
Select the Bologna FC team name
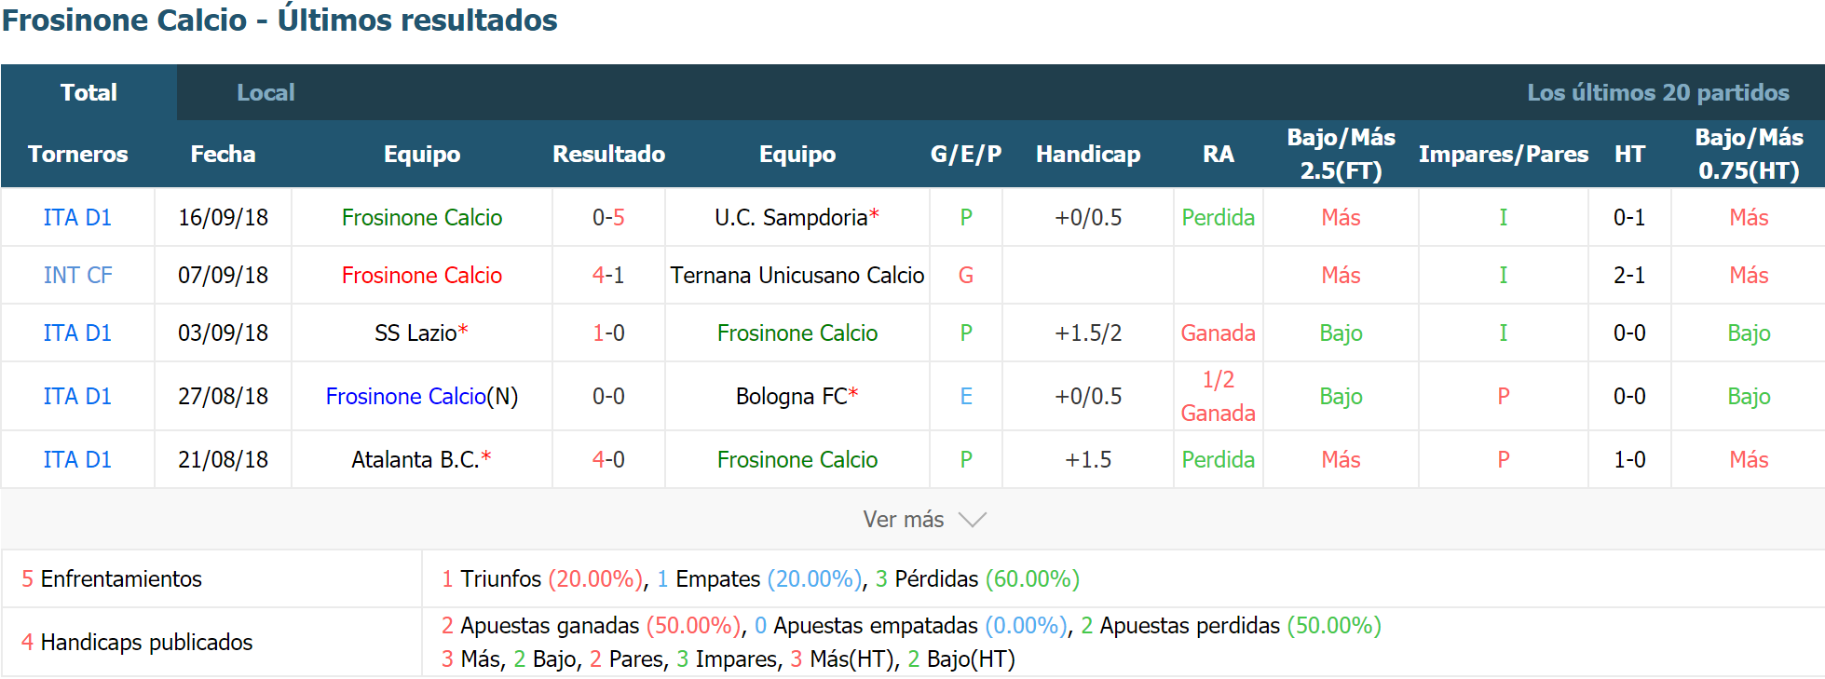pyautogui.click(x=791, y=396)
